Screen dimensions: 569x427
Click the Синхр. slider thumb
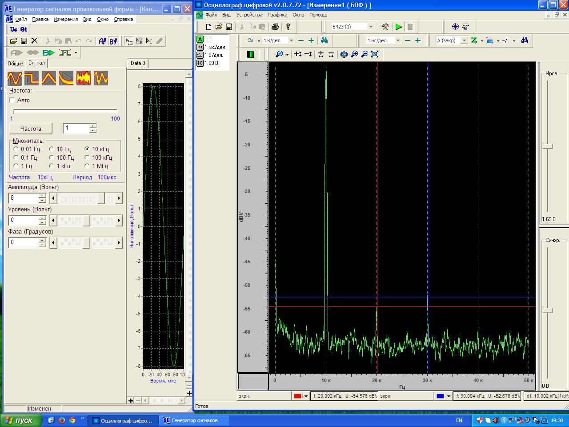click(547, 310)
